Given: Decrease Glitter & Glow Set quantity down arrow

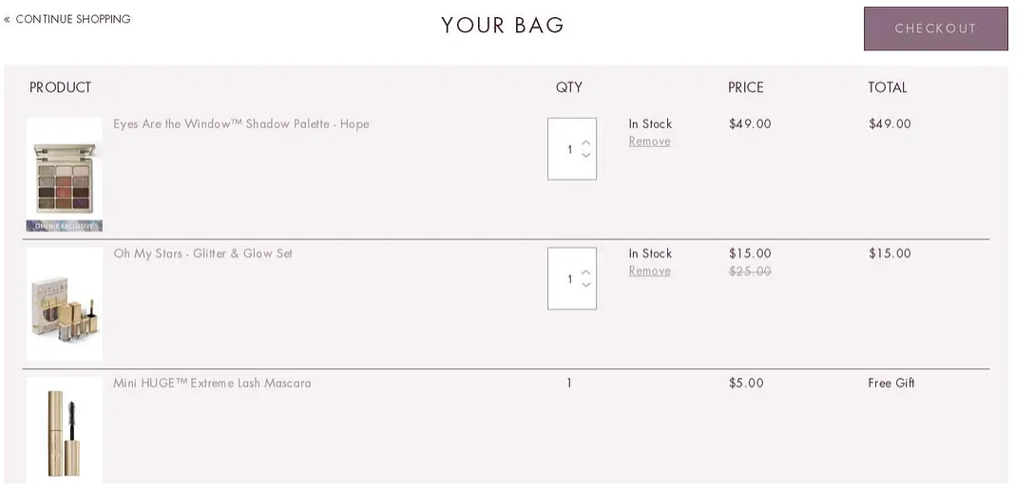Looking at the screenshot, I should point(585,285).
